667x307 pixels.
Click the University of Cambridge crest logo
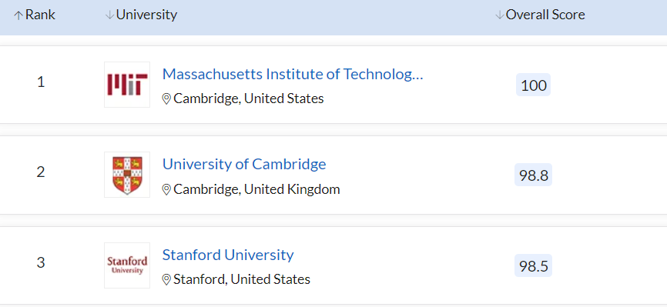tap(127, 175)
